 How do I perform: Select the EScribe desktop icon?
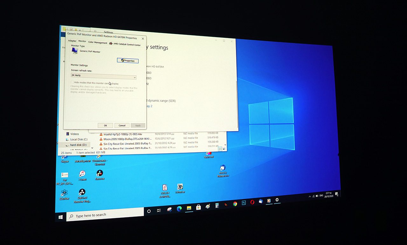(x=64, y=193)
